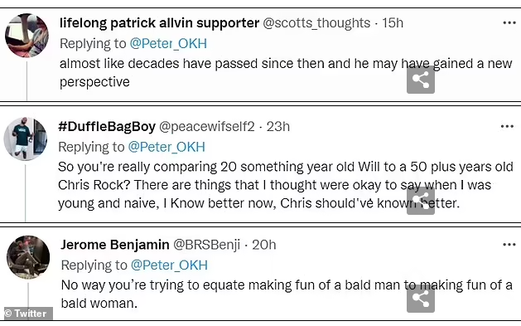Open @Peter_OKH link in Jerome Benjamin reply
This screenshot has height=326, width=521.
[x=169, y=265]
